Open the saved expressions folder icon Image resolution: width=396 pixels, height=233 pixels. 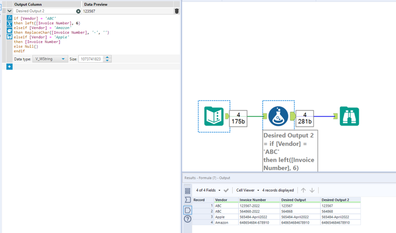(x=9, y=30)
